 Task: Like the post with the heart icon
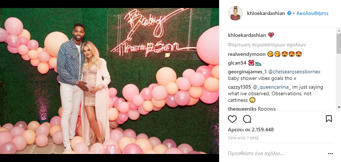(x=232, y=119)
